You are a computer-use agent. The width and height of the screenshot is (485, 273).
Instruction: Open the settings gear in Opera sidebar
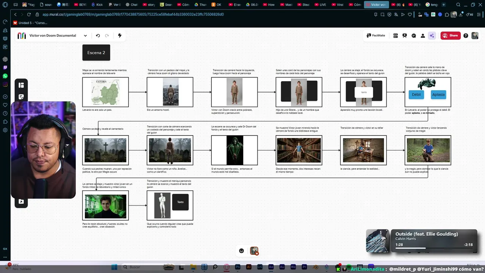pyautogui.click(x=5, y=130)
